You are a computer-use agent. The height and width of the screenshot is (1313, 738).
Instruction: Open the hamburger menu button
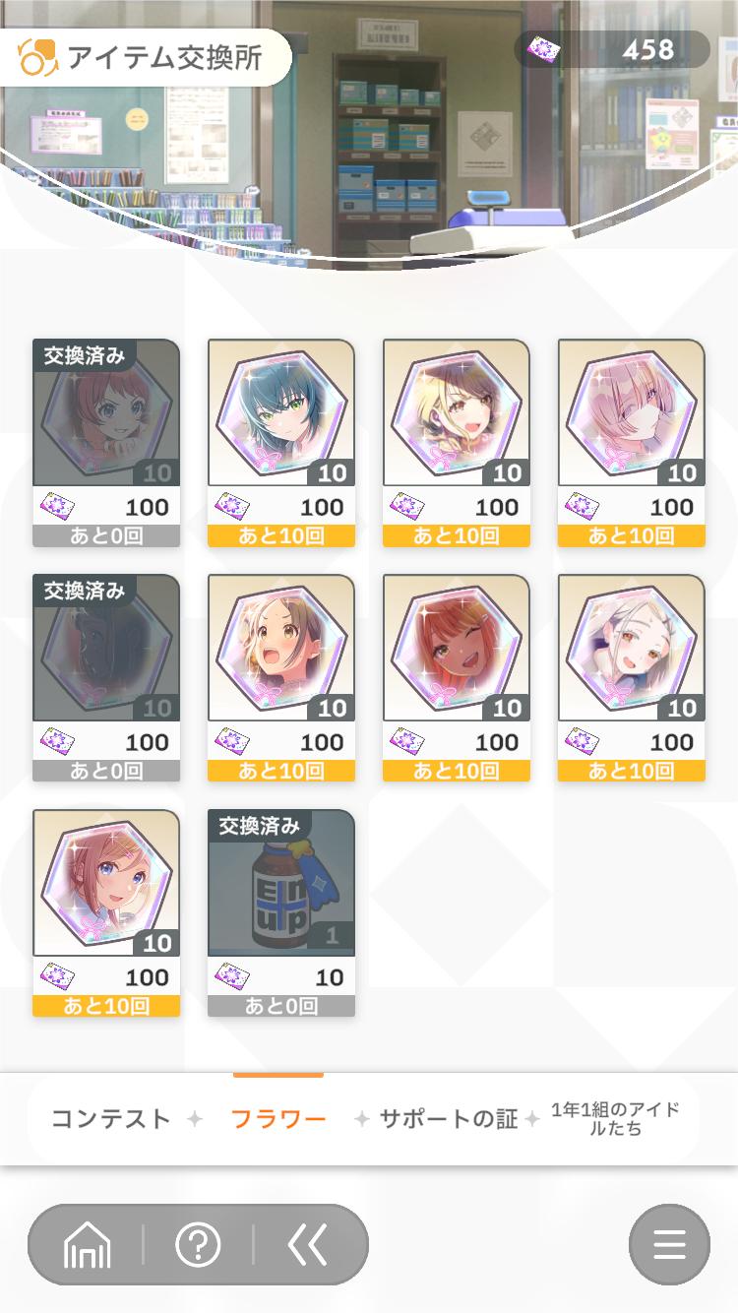[669, 1245]
